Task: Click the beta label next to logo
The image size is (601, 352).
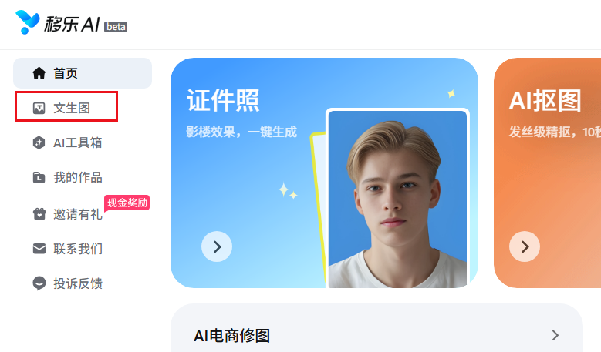Action: click(x=116, y=27)
